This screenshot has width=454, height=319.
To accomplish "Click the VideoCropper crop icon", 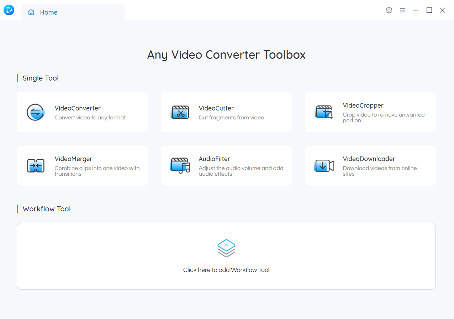I will point(324,112).
